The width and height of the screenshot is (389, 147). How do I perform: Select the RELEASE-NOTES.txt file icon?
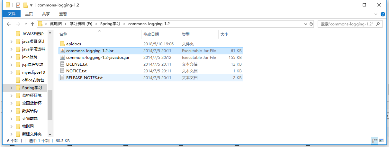[62, 78]
